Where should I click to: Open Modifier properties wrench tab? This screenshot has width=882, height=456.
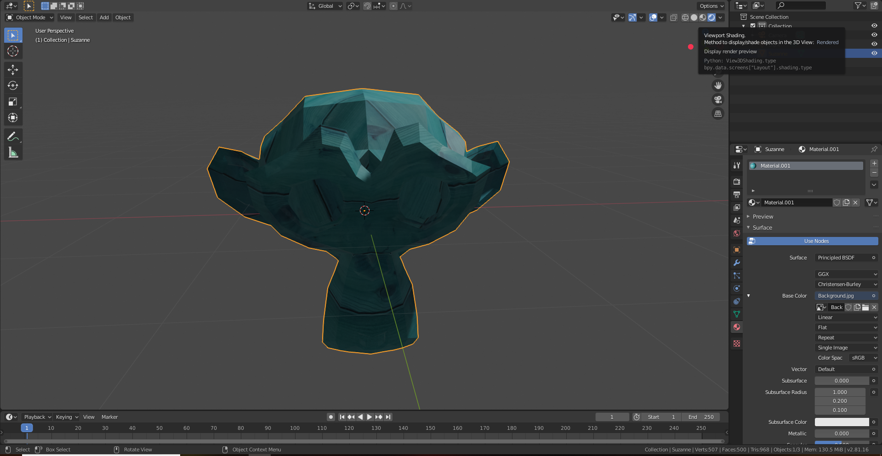tap(737, 263)
